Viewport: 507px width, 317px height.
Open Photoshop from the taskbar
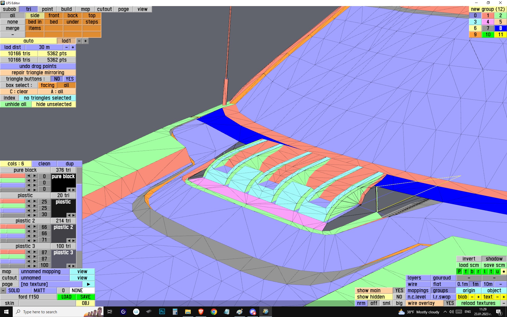(x=162, y=312)
